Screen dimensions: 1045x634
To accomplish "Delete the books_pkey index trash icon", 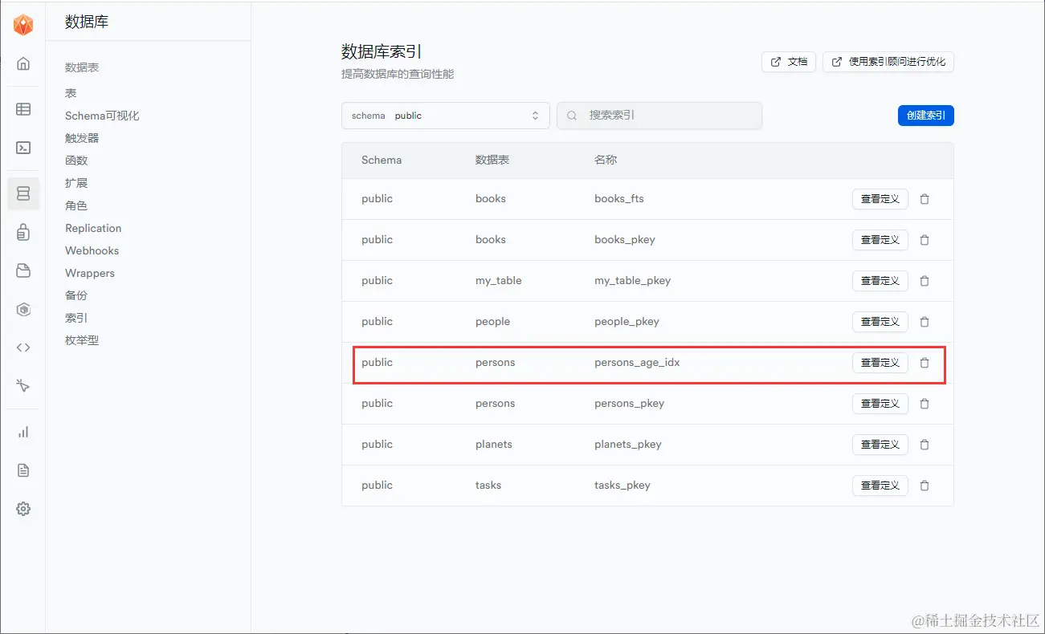I will coord(925,240).
